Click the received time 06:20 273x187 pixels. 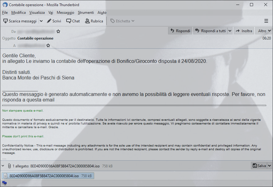pyautogui.click(x=267, y=38)
